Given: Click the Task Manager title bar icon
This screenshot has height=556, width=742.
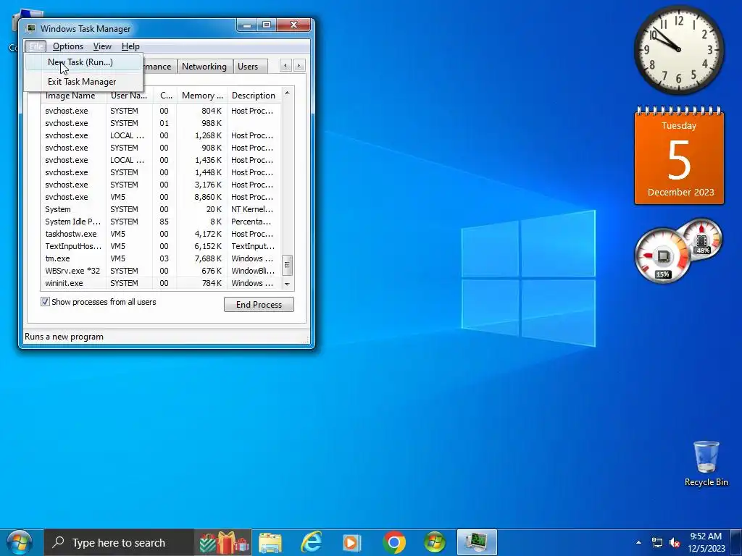Looking at the screenshot, I should pyautogui.click(x=30, y=28).
